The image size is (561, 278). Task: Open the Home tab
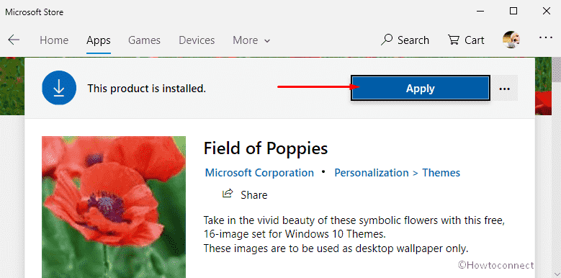click(54, 40)
